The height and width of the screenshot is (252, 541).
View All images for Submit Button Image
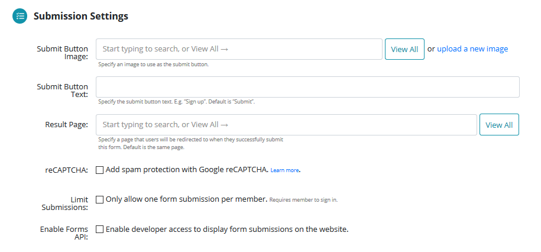tap(404, 49)
